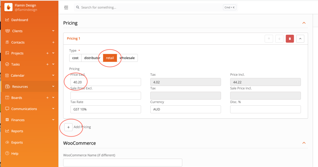The image size is (318, 167).
Task: Click the Add Pricing plus button
Action: pyautogui.click(x=68, y=127)
